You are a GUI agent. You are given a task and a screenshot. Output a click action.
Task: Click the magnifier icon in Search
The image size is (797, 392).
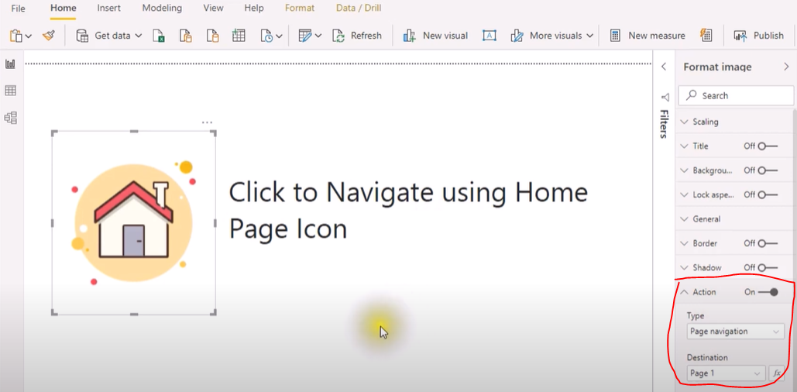[x=691, y=95]
